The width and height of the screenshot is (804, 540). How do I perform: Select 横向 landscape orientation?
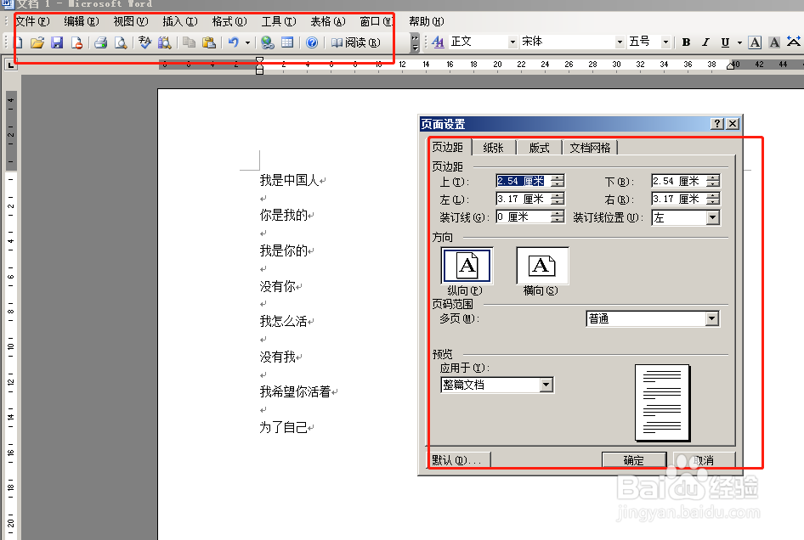pos(541,265)
